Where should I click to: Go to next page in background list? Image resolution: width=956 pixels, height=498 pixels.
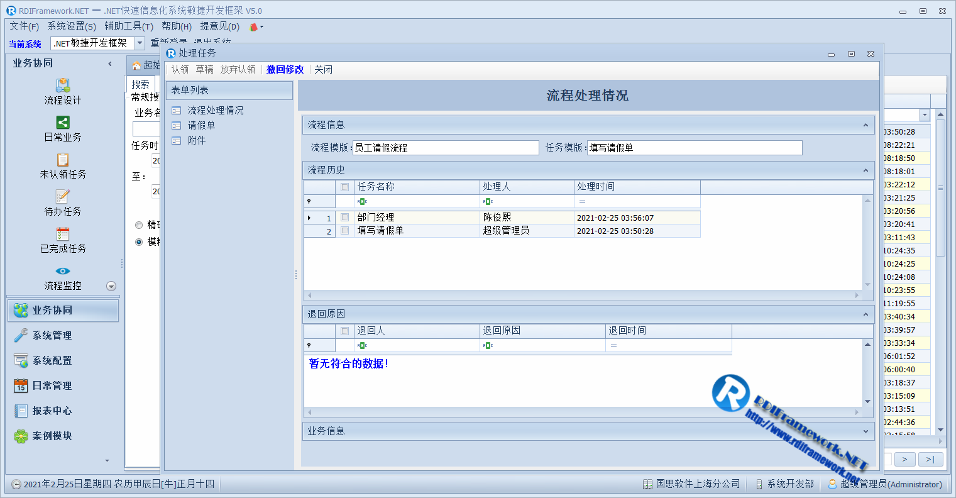click(904, 460)
